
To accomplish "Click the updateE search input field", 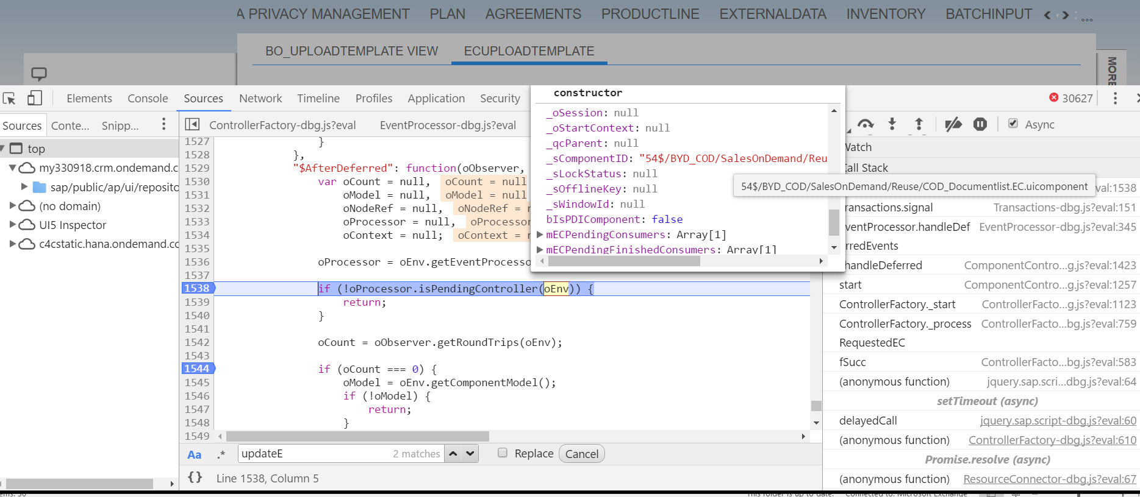I will pos(341,454).
